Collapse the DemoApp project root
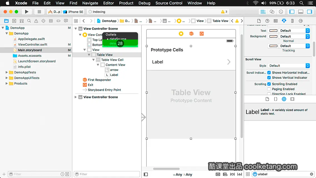316x178 pixels. point(3,28)
